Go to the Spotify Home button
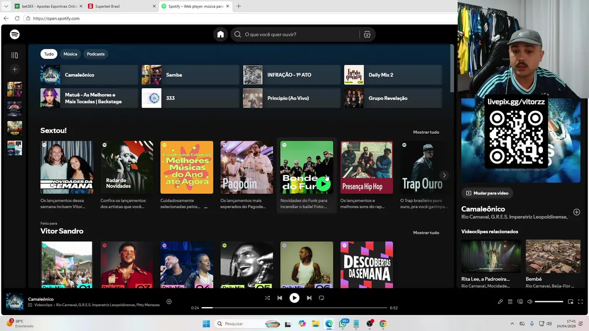 220,34
